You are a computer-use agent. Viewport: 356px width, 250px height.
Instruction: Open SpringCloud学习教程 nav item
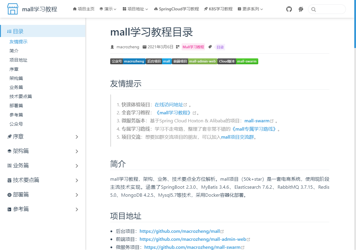[x=177, y=9]
